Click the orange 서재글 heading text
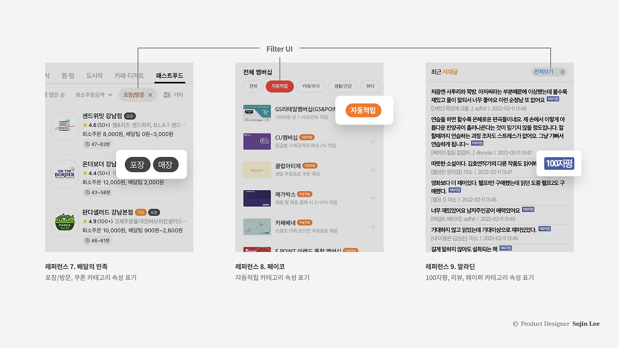 click(450, 72)
